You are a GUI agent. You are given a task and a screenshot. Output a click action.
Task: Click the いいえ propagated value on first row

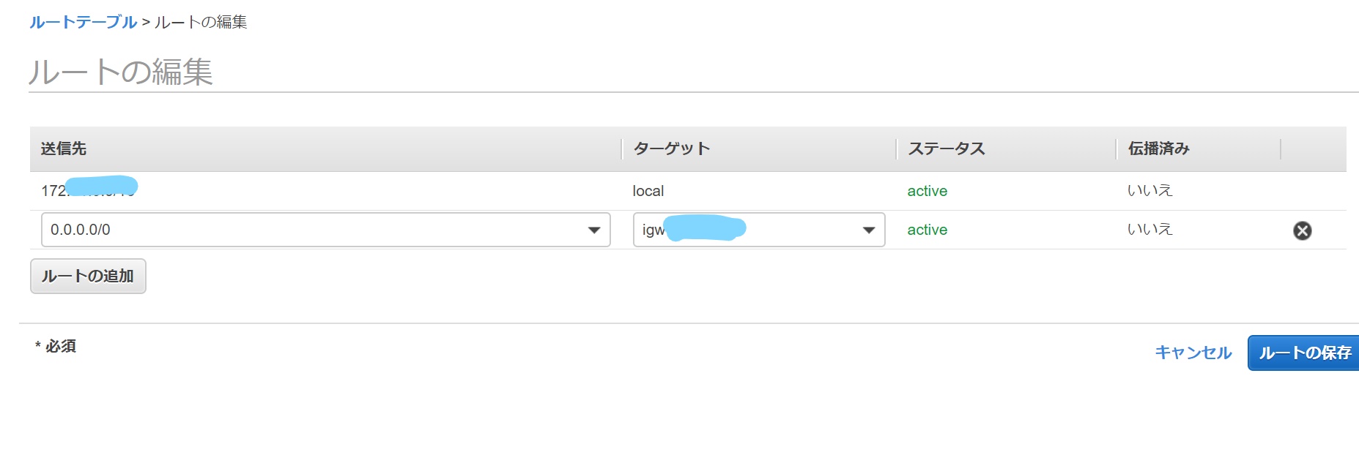click(1149, 190)
